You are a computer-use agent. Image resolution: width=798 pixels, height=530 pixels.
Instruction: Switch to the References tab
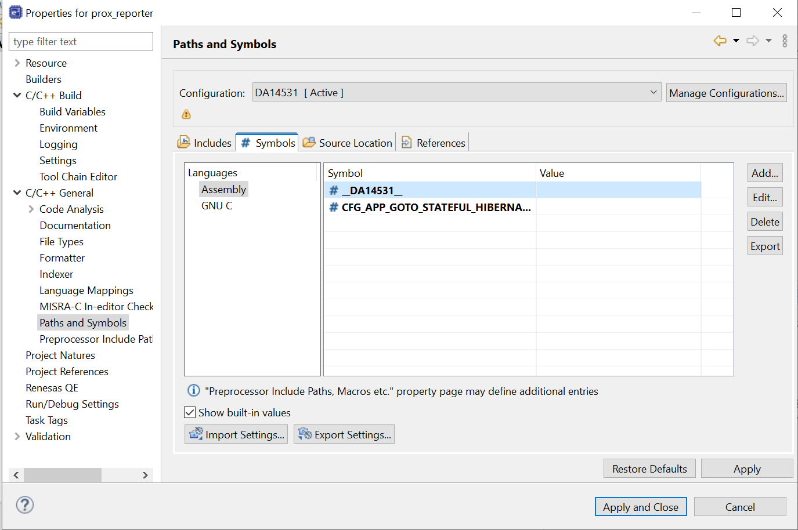pos(433,143)
